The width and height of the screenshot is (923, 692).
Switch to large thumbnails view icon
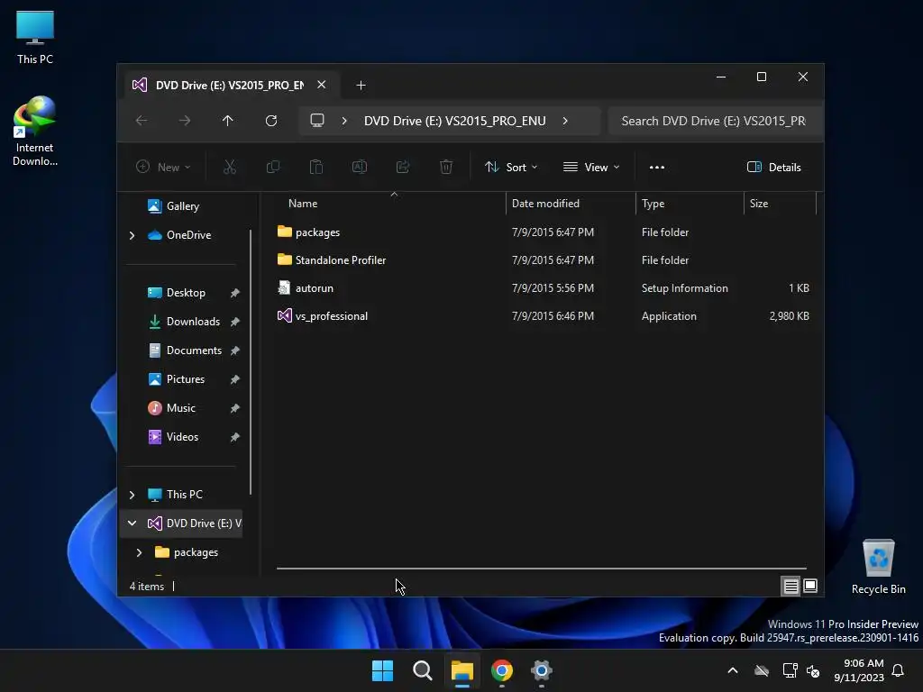point(810,586)
